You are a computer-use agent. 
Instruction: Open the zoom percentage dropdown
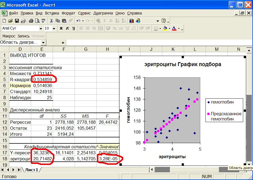click(158, 21)
